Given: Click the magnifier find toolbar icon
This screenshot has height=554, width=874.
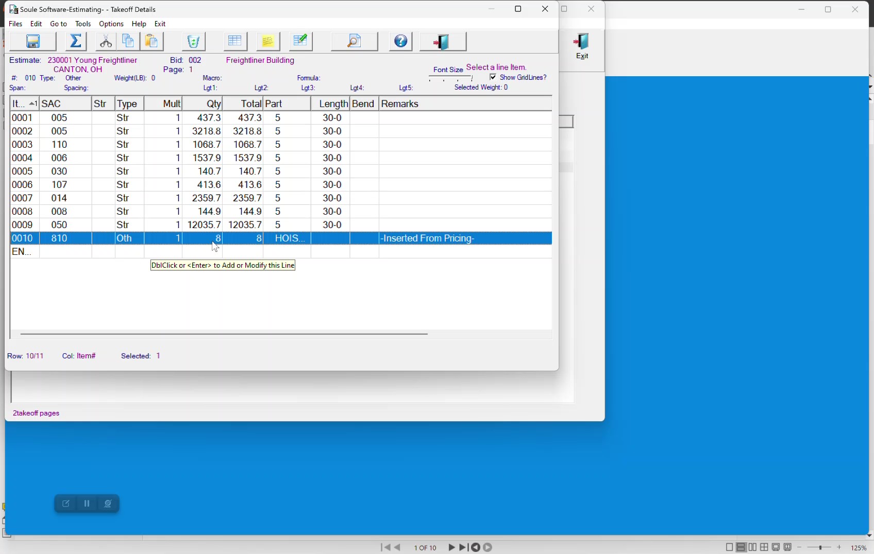Looking at the screenshot, I should tap(355, 42).
